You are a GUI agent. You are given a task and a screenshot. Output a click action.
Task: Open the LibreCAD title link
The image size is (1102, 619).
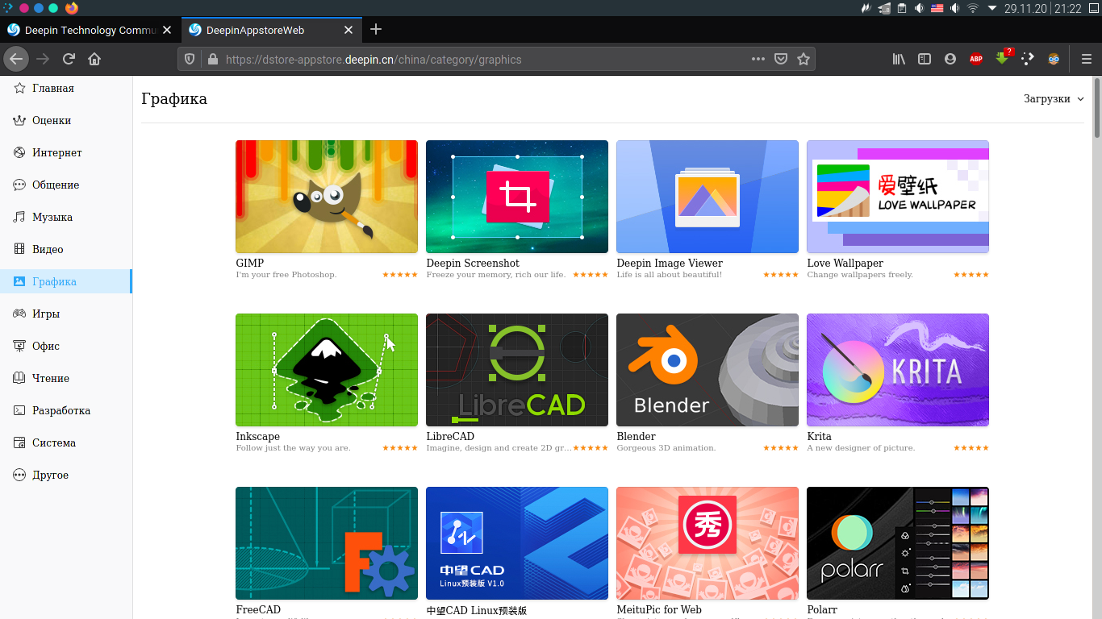450,436
